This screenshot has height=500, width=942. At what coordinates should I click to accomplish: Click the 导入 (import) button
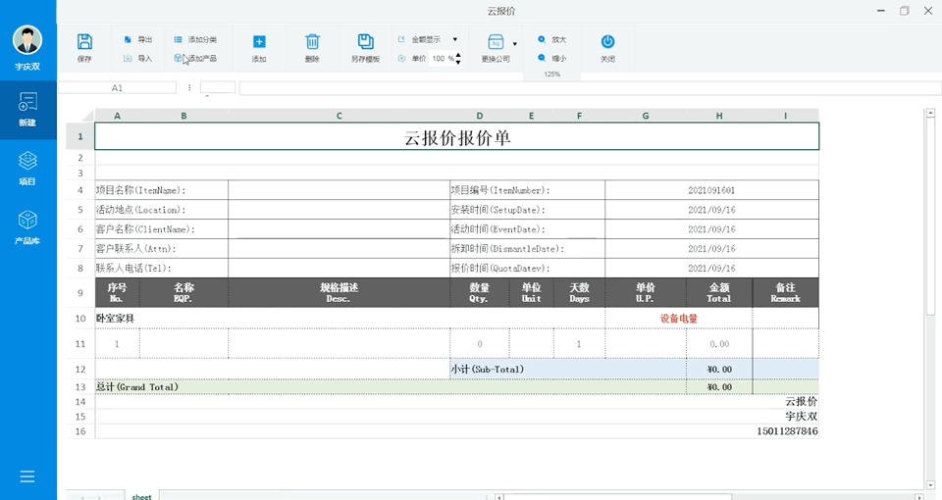point(138,58)
